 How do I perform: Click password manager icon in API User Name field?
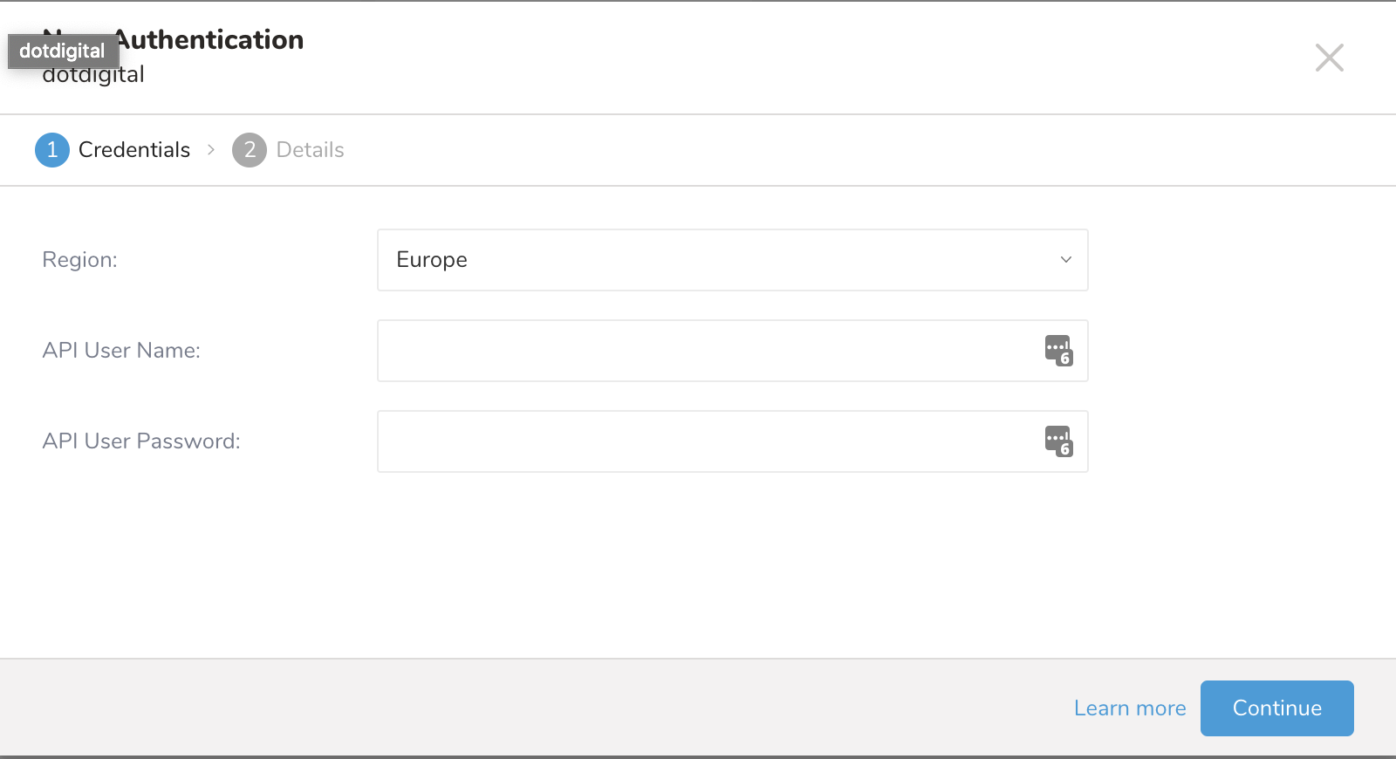1058,351
